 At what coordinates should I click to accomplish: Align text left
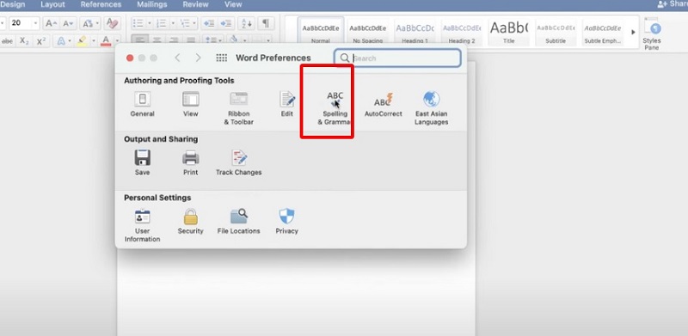139,40
